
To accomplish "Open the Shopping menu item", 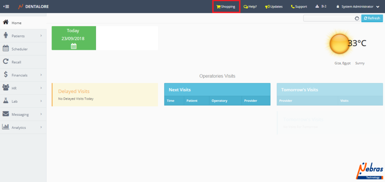I will (x=226, y=6).
